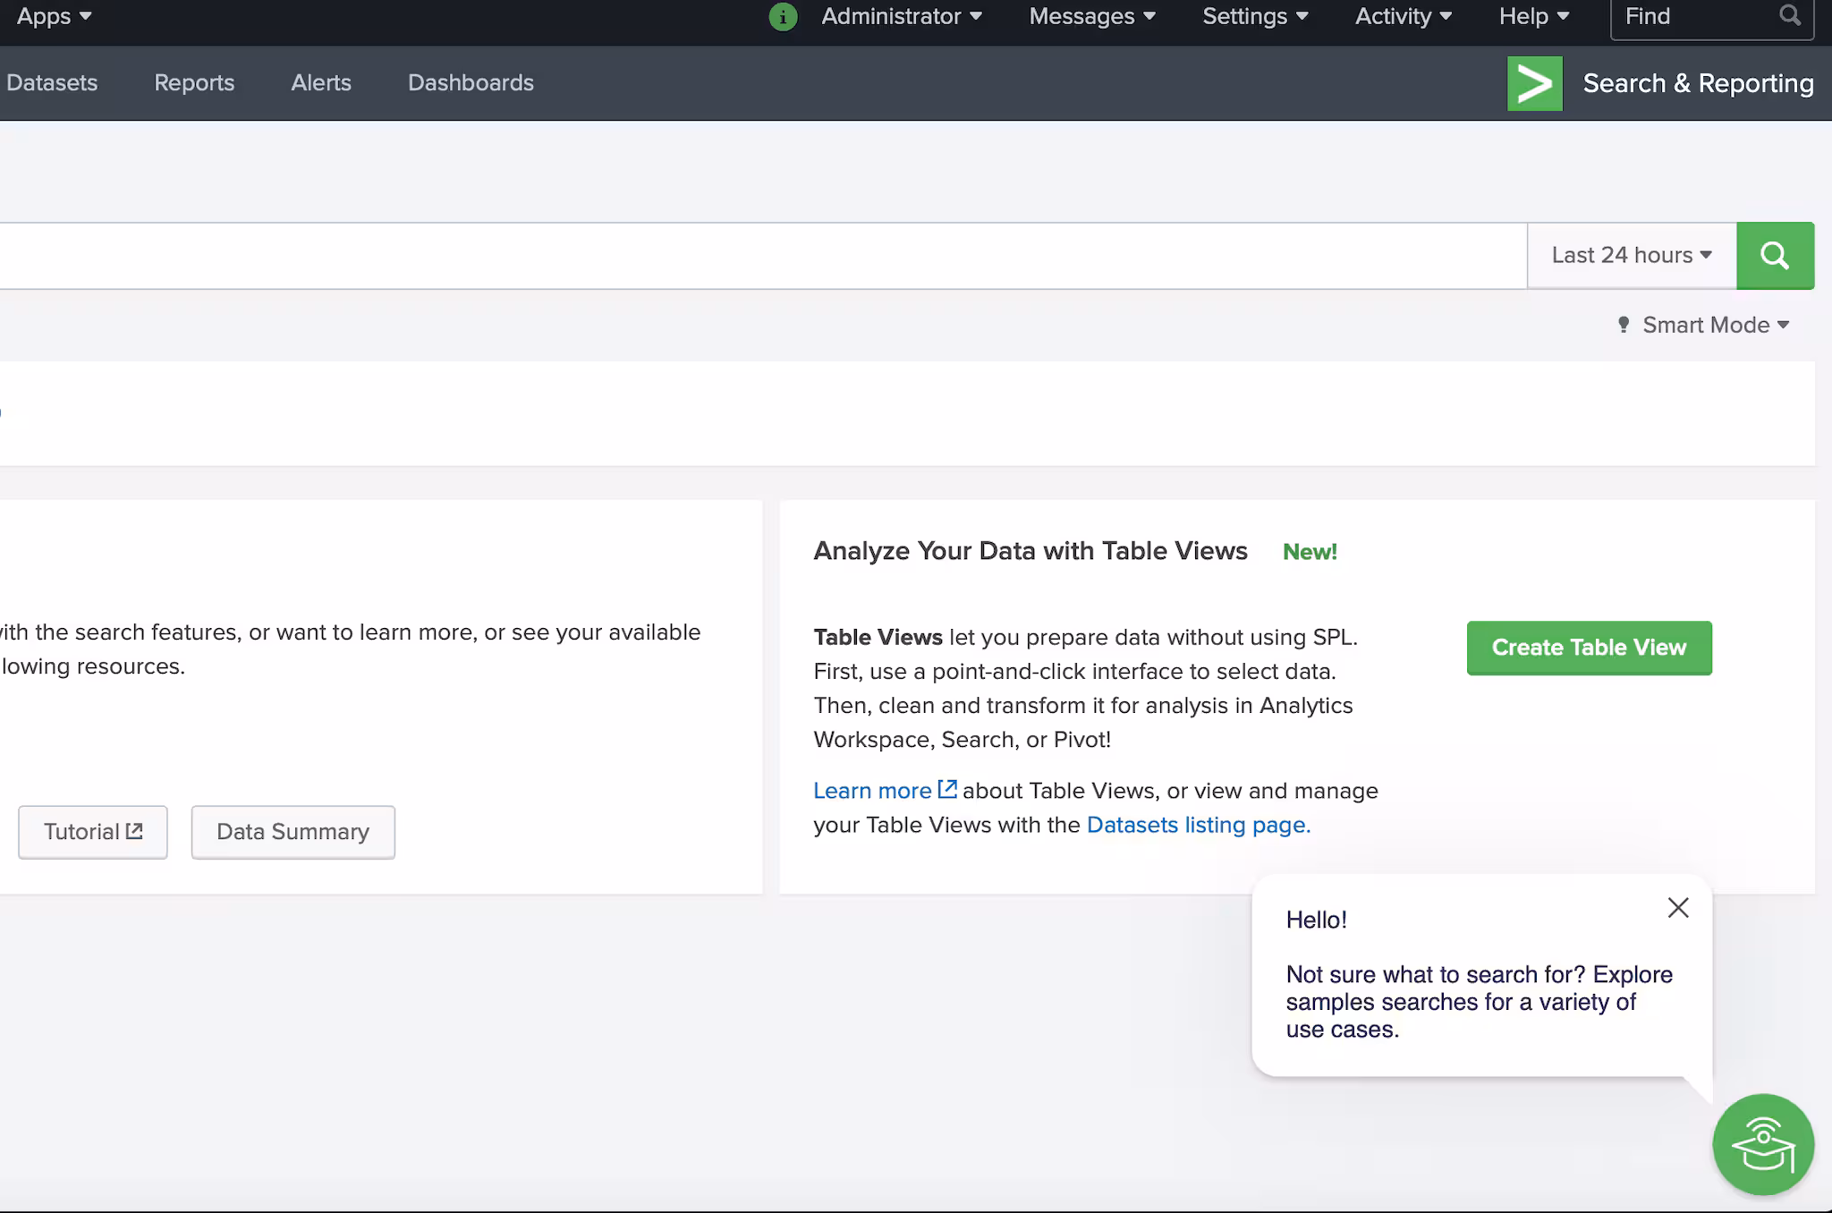
Task: Expand the Administrator menu
Action: coord(901,17)
